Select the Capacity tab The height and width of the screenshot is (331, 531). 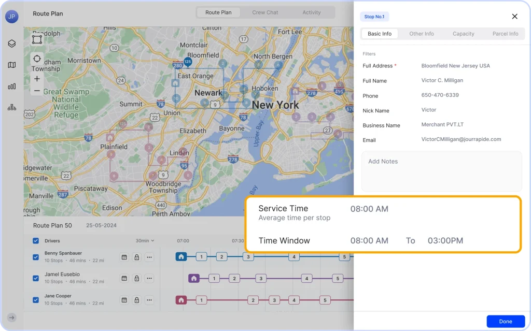[x=463, y=34]
